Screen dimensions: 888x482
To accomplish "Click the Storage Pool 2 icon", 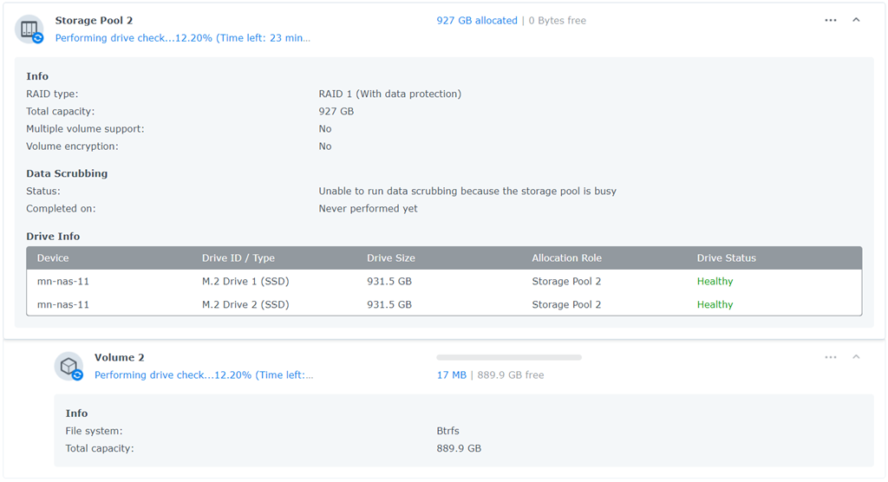I will point(29,29).
